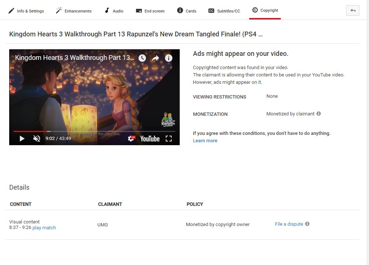Enter fullscreen mode

coord(169,139)
